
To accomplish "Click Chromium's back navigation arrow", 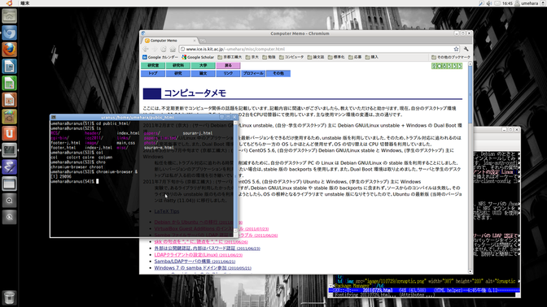I will tap(146, 49).
